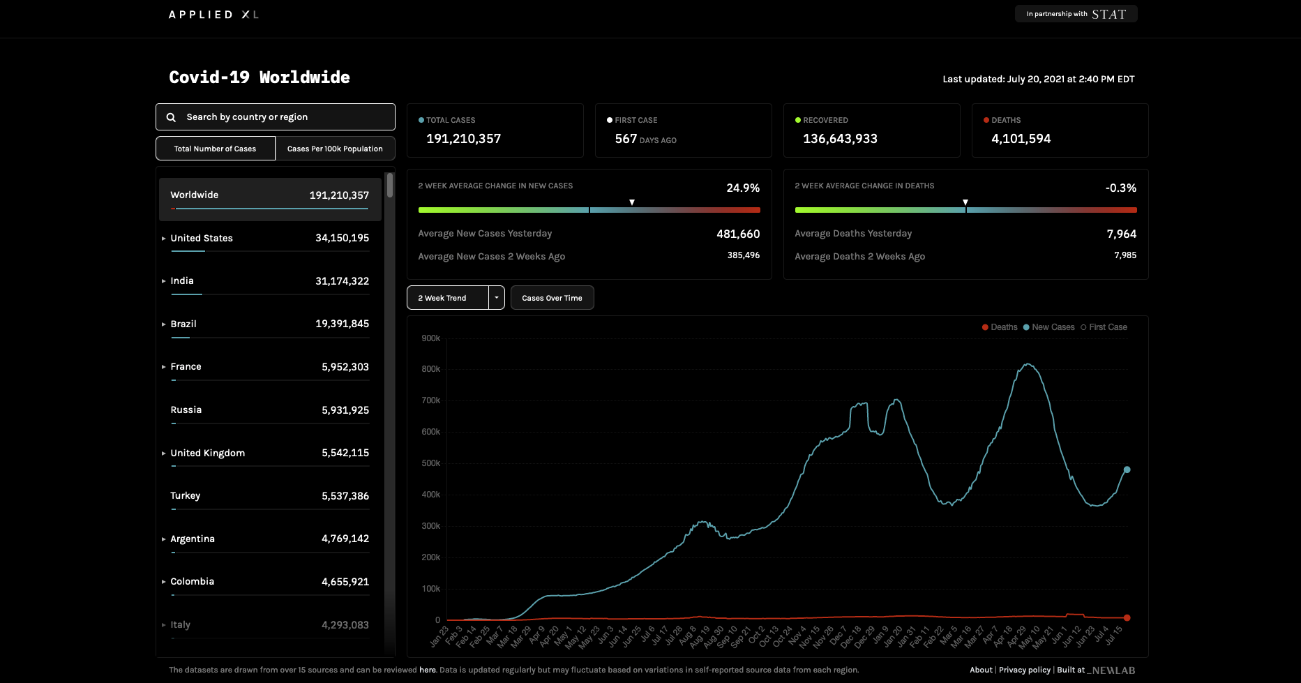Select Total Number of Cases view
The height and width of the screenshot is (683, 1301).
(216, 149)
